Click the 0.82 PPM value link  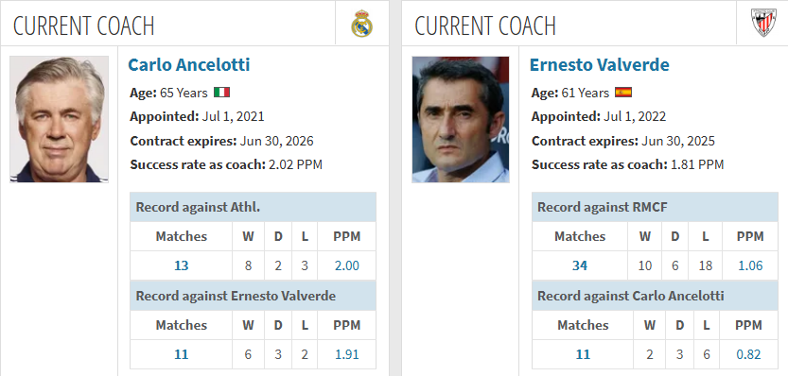coord(749,354)
